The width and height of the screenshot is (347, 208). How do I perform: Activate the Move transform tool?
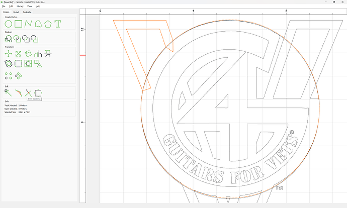pyautogui.click(x=9, y=54)
